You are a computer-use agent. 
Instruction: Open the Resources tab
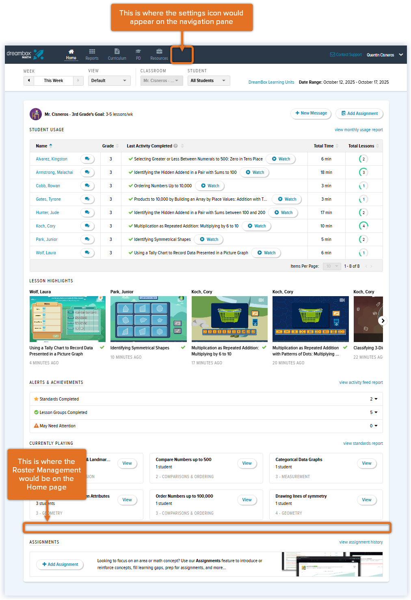[x=159, y=54]
